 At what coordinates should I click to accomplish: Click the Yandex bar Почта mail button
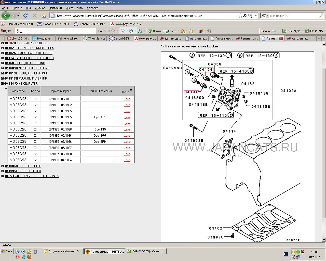[170, 31]
